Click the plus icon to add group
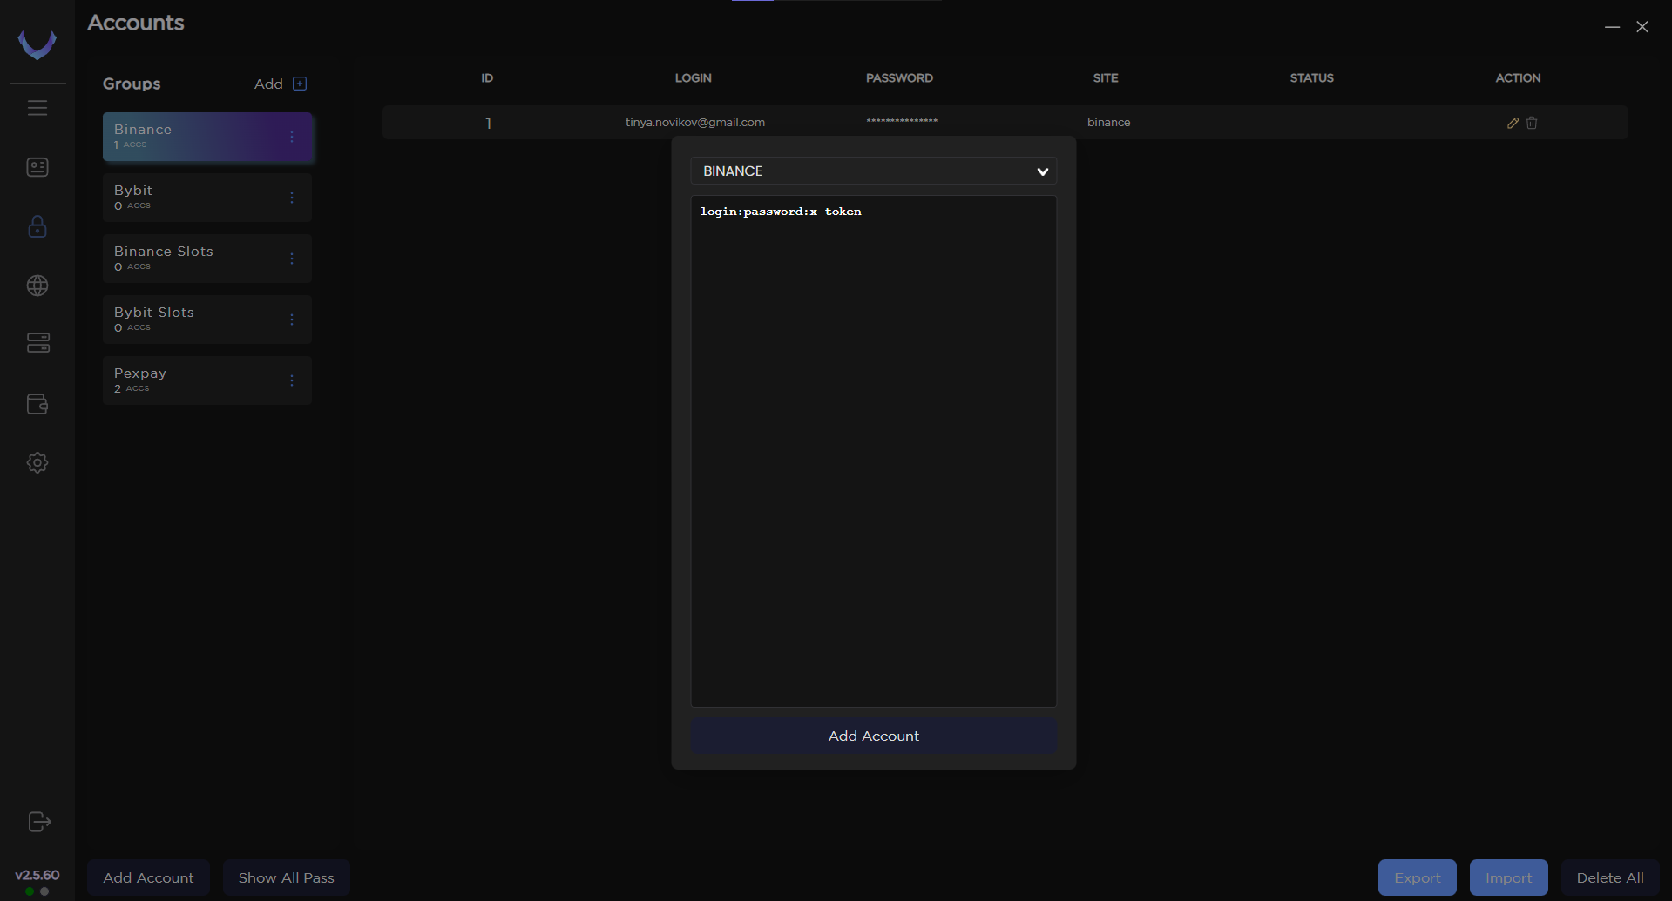 [x=300, y=84]
